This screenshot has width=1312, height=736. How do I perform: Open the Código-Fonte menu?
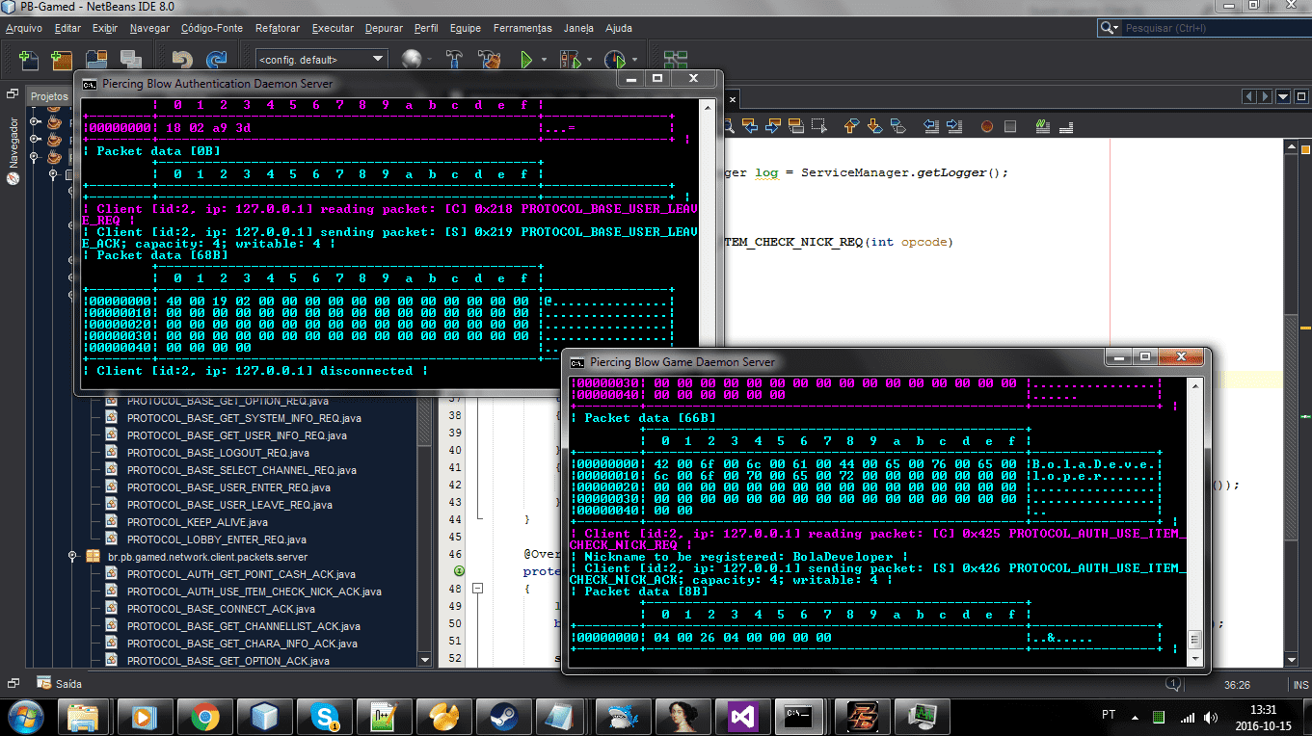click(x=212, y=28)
